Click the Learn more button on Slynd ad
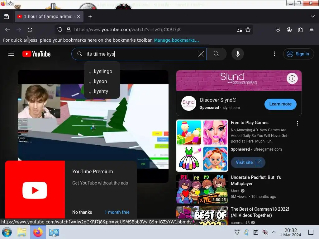 [x=280, y=104]
